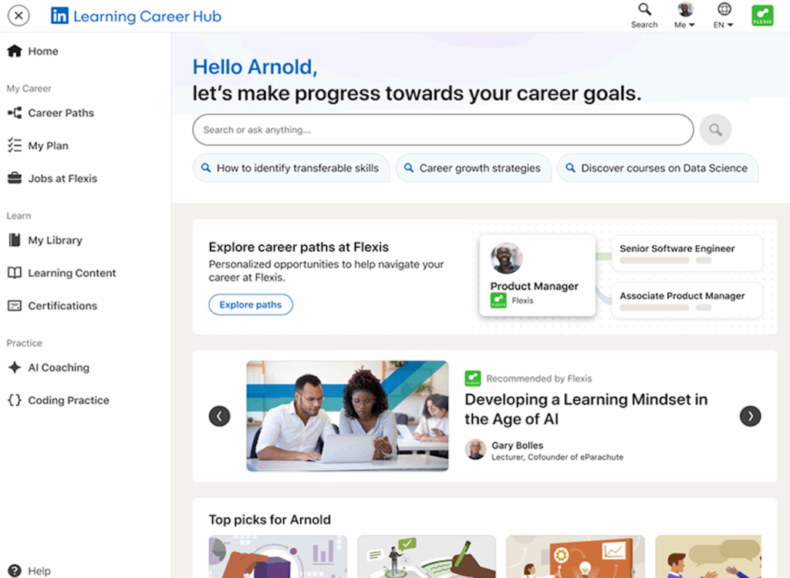
Task: Expand the Me profile dropdown
Action: coord(684,15)
